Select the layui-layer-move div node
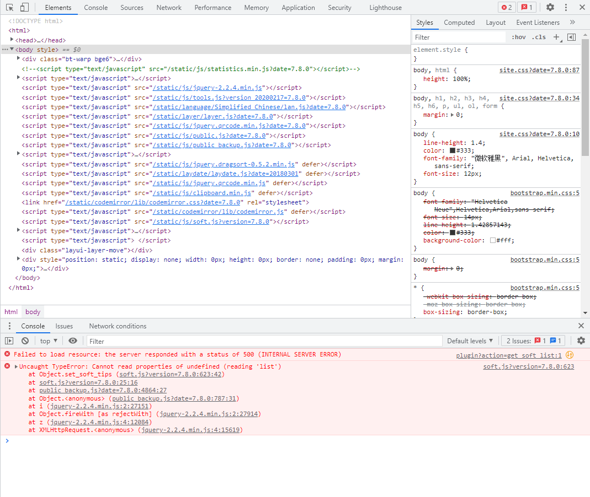Viewport: 590px width, 497px height. [x=87, y=250]
